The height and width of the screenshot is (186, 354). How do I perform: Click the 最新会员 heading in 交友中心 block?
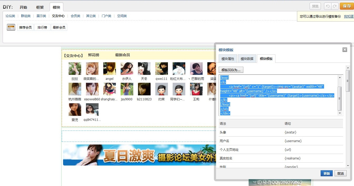pos(122,55)
